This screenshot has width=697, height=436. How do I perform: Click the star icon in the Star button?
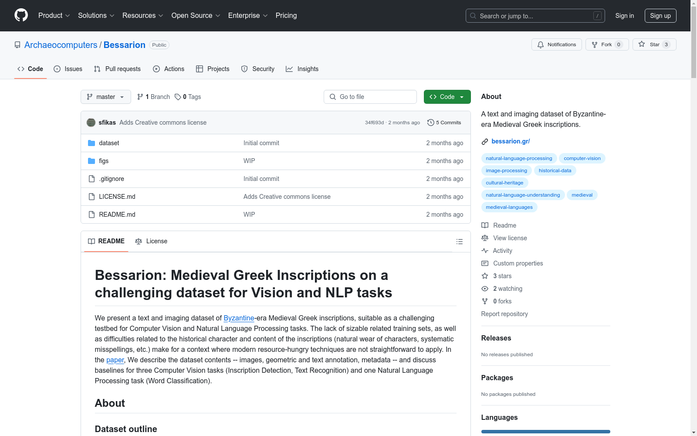click(x=642, y=44)
